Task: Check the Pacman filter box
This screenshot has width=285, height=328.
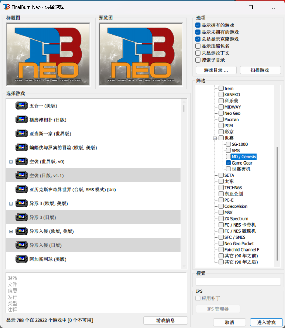Action: coord(221,119)
